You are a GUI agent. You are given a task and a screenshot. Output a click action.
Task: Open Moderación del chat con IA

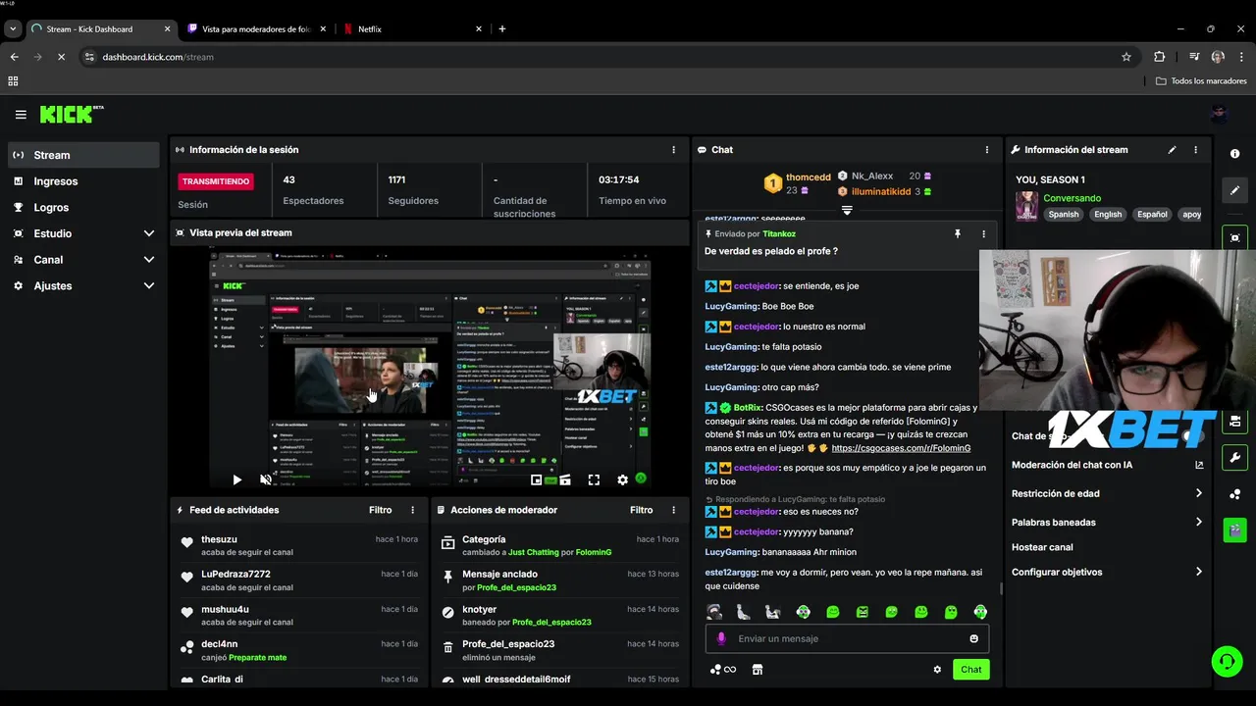[x=1108, y=465]
